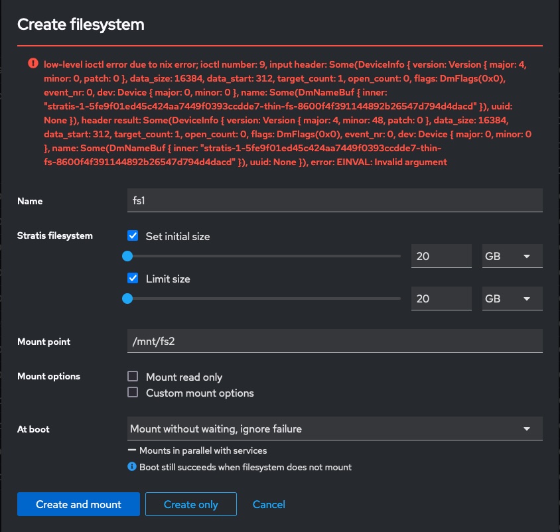Click the Create only button

click(x=190, y=504)
